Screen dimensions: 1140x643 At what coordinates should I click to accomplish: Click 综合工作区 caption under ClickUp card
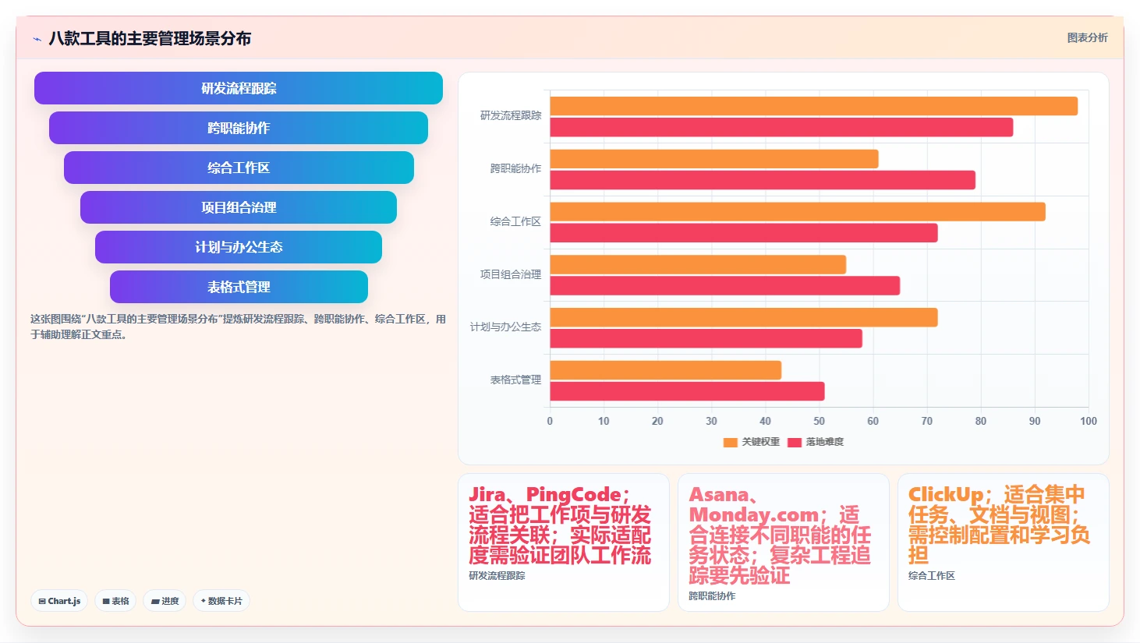tap(932, 576)
